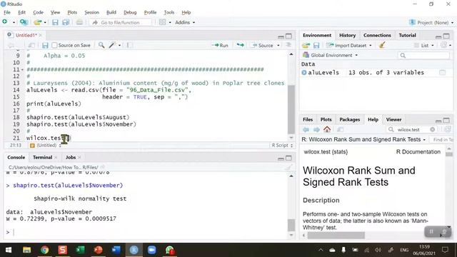The image size is (457, 257).
Task: Open the Session menu
Action: coord(92,12)
